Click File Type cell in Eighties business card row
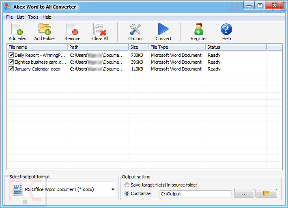The width and height of the screenshot is (288, 208). tap(176, 62)
